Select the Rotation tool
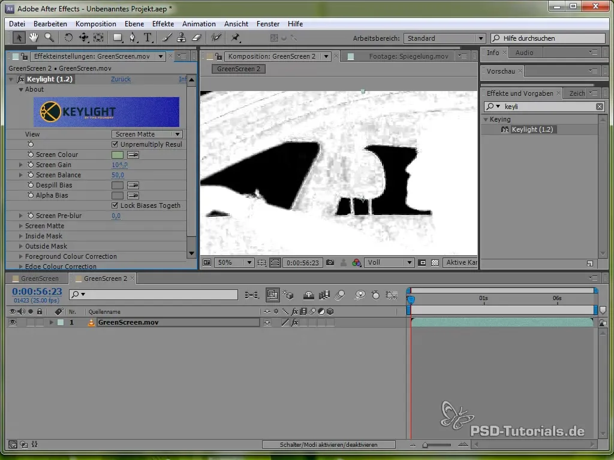This screenshot has width=614, height=460. pos(68,38)
